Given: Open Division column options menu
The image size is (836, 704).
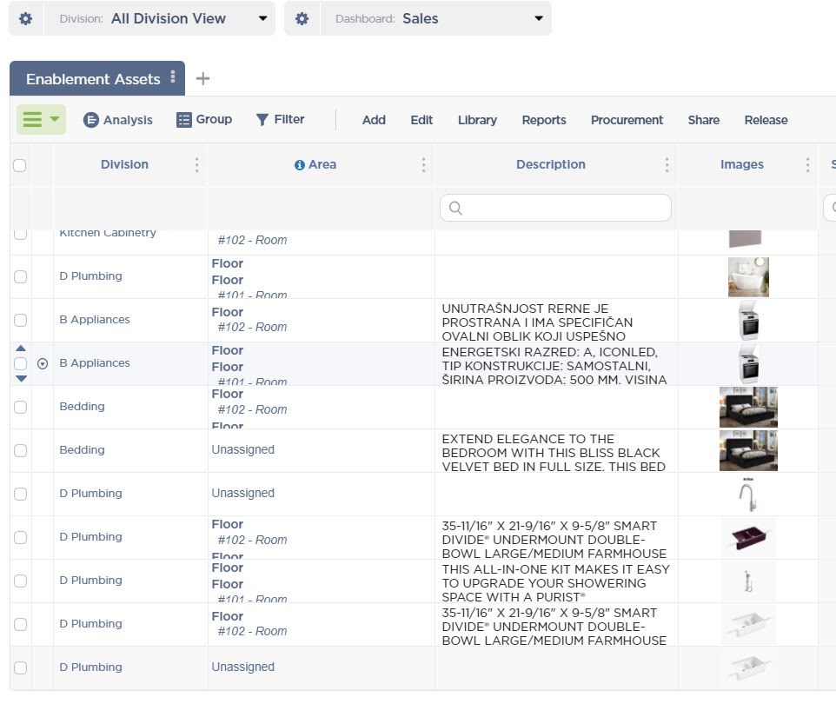Looking at the screenshot, I should point(197,164).
